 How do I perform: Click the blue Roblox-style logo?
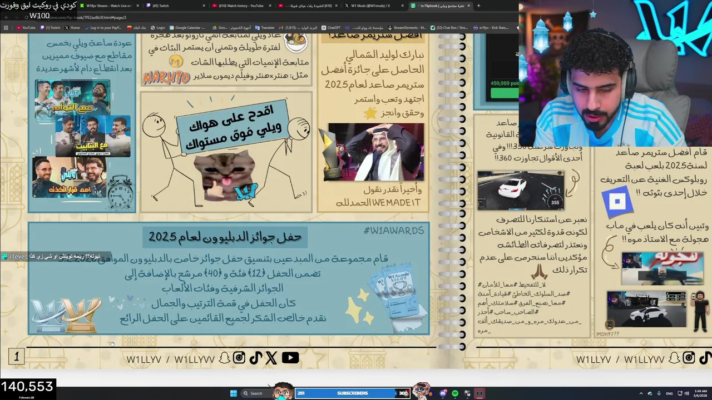(617, 202)
